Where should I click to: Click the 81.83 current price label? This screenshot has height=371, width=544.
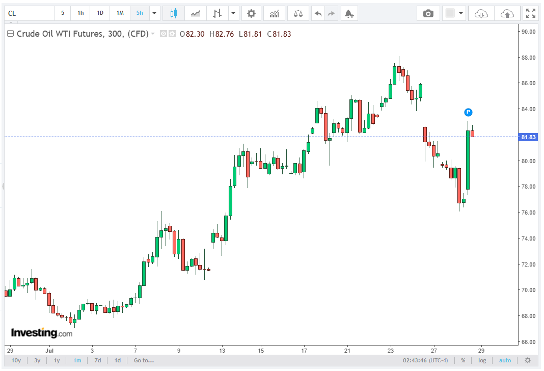coord(528,137)
